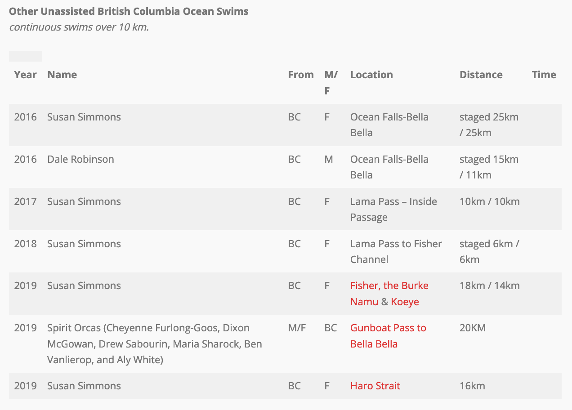The image size is (572, 410).
Task: Select the Spirit Orcas team name cell
Action: pyautogui.click(x=155, y=344)
